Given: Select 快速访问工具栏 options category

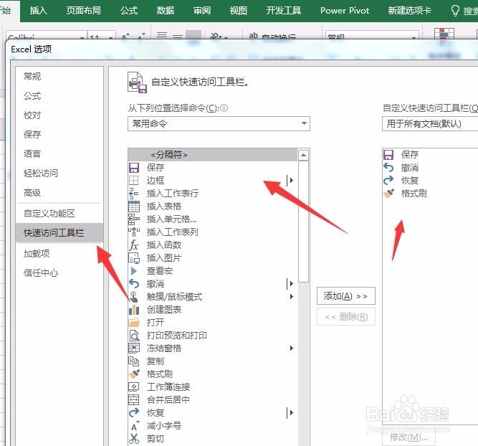Looking at the screenshot, I should coord(59,233).
